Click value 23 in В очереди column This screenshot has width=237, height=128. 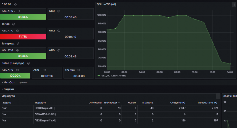click(x=119, y=108)
